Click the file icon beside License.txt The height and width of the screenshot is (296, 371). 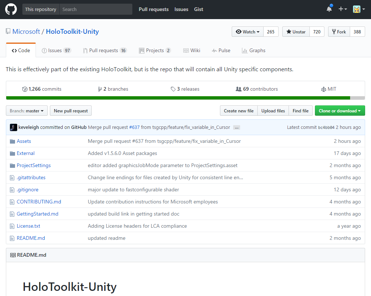pos(12,226)
